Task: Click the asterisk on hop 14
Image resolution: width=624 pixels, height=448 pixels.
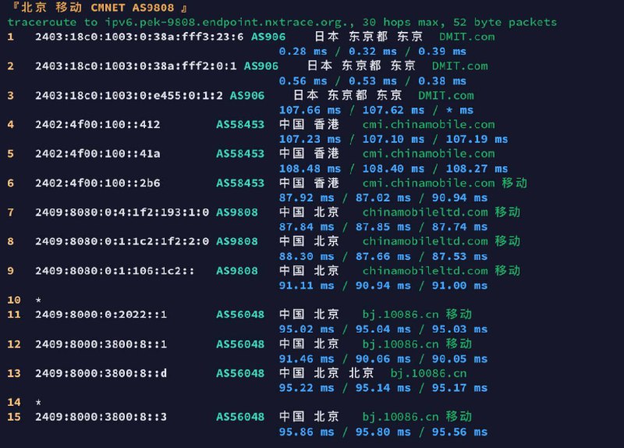Action: (x=38, y=402)
